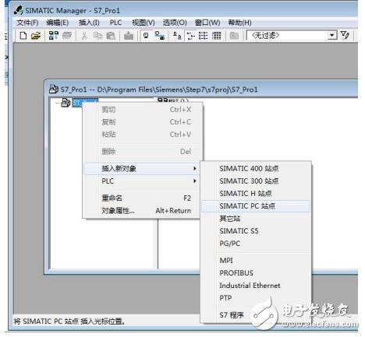The height and width of the screenshot is (337, 365).
Task: Switch to Details view icon
Action: [216, 36]
